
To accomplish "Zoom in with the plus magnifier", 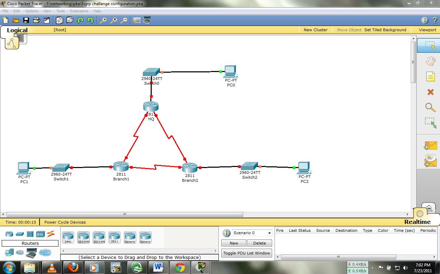I will click(x=103, y=20).
